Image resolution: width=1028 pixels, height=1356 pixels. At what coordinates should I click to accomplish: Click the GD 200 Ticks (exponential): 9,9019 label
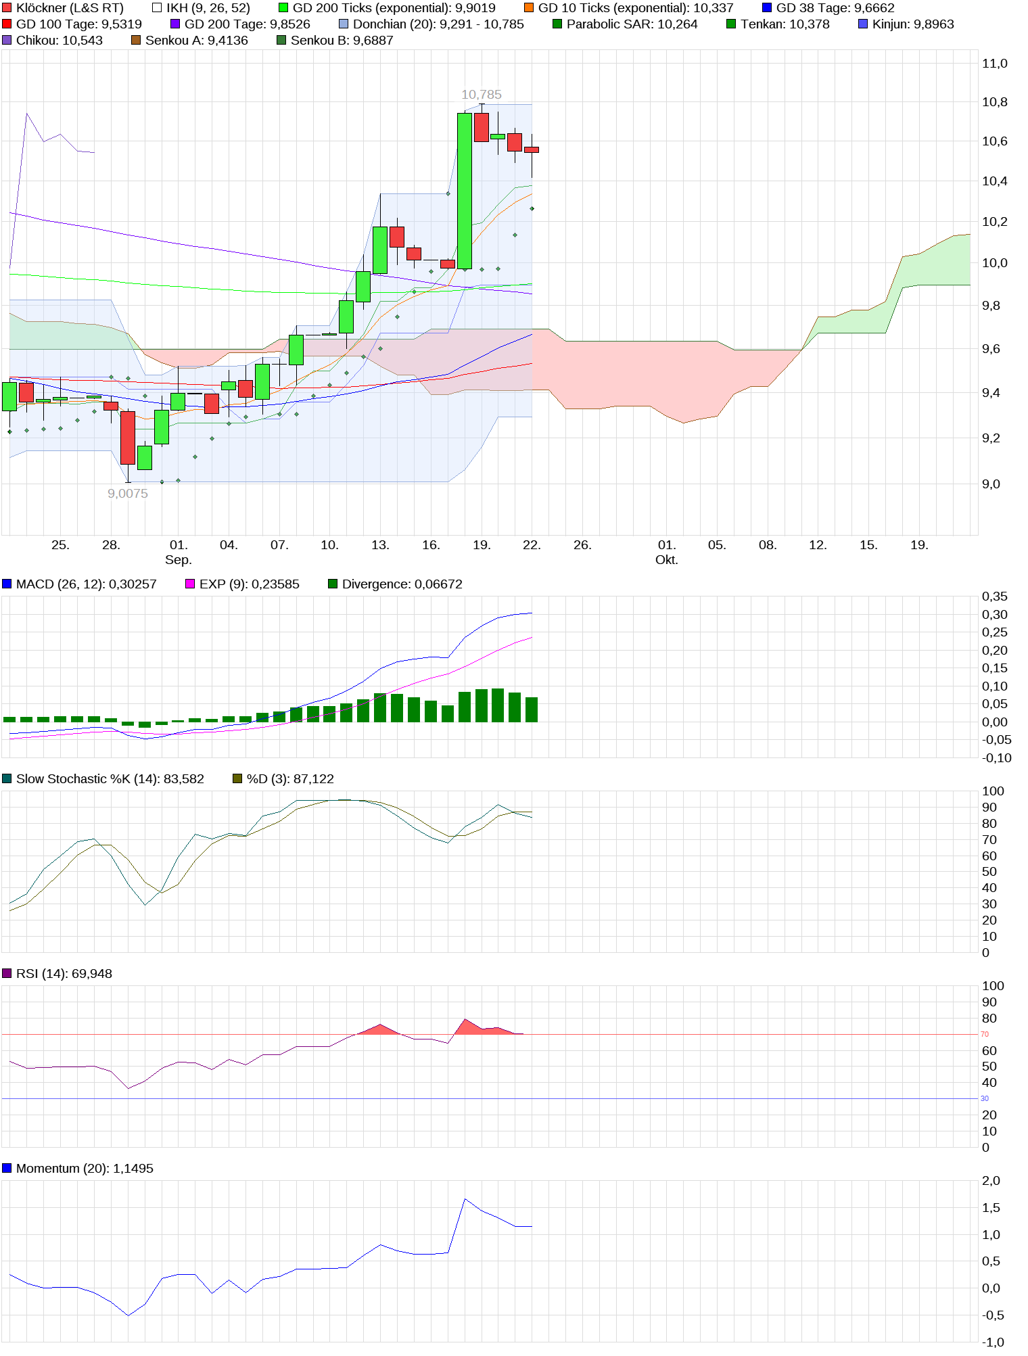(x=394, y=8)
